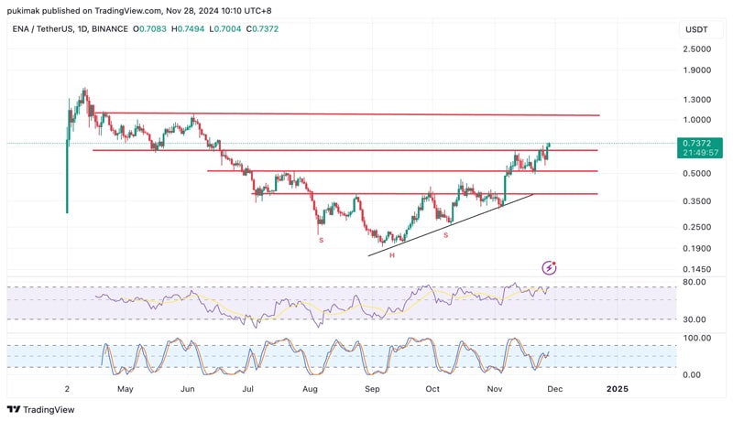Click the RSI 30.00 level label
The image size is (733, 421).
tap(695, 319)
